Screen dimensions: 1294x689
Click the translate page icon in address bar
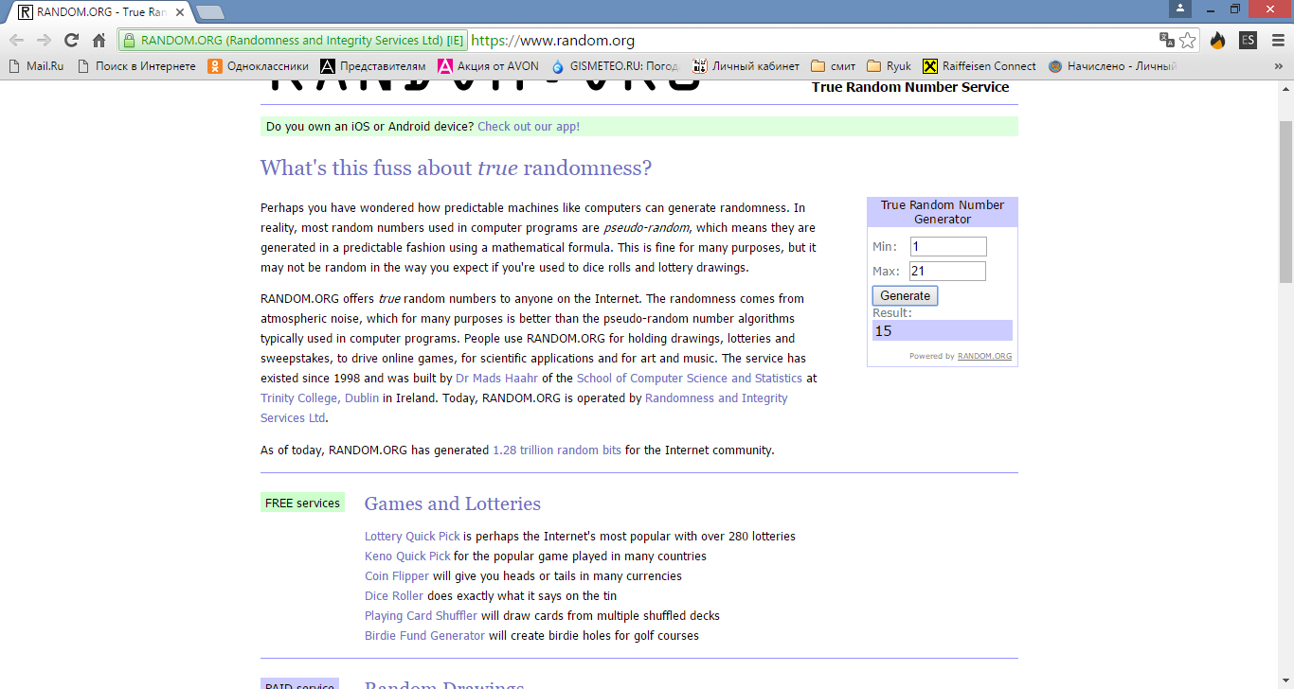pyautogui.click(x=1167, y=41)
